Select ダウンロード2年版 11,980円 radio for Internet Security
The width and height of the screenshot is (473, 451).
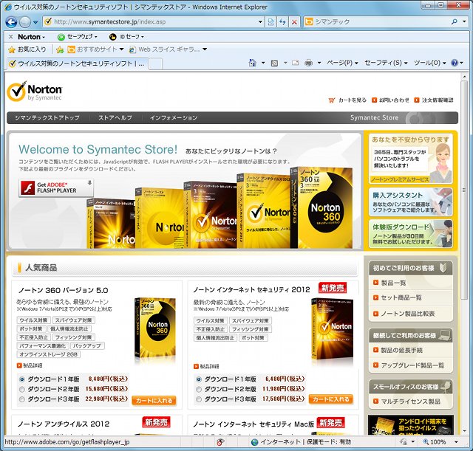pos(199,389)
